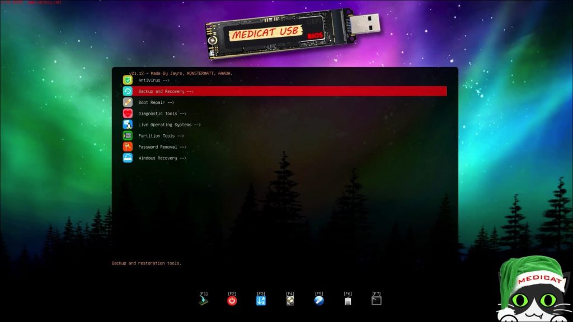This screenshot has height=322, width=573.
Task: Open the Windows Recovery submenu
Action: point(162,158)
